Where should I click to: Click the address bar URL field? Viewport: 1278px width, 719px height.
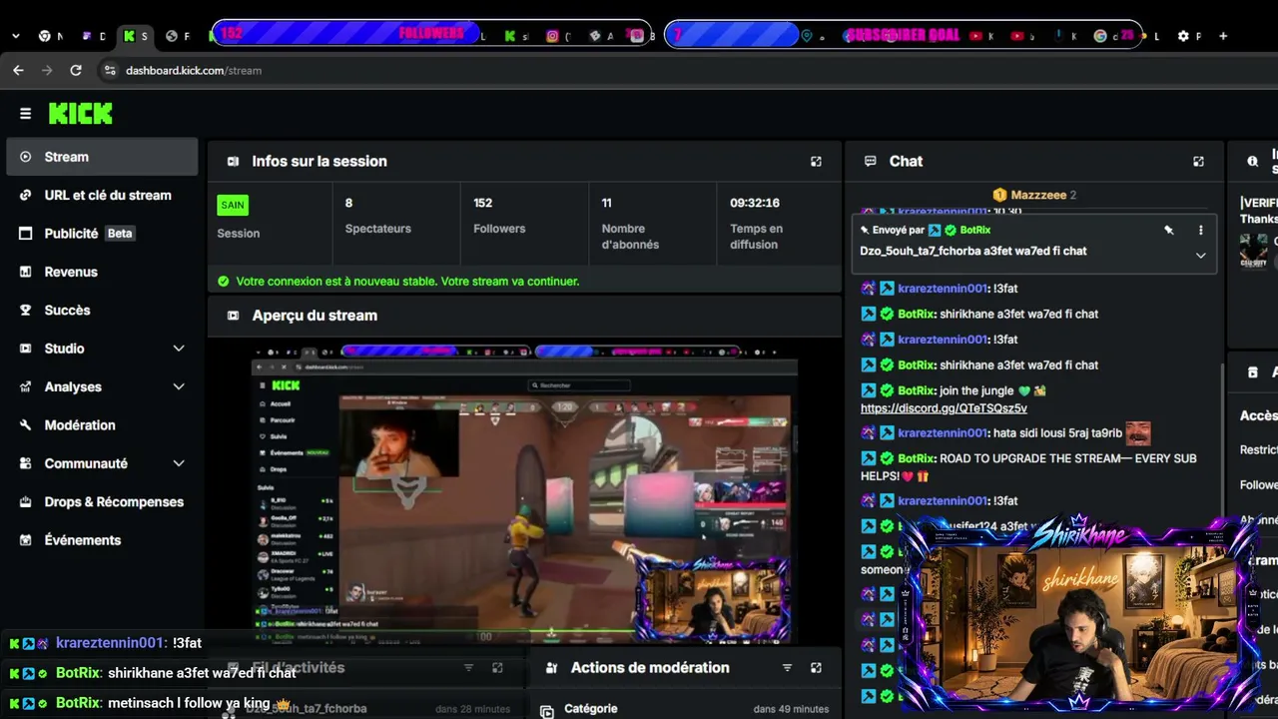(x=193, y=71)
